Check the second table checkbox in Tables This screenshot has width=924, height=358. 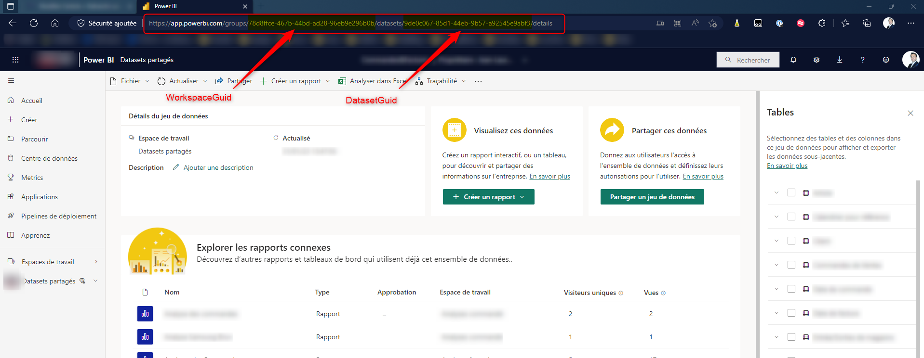click(x=791, y=217)
